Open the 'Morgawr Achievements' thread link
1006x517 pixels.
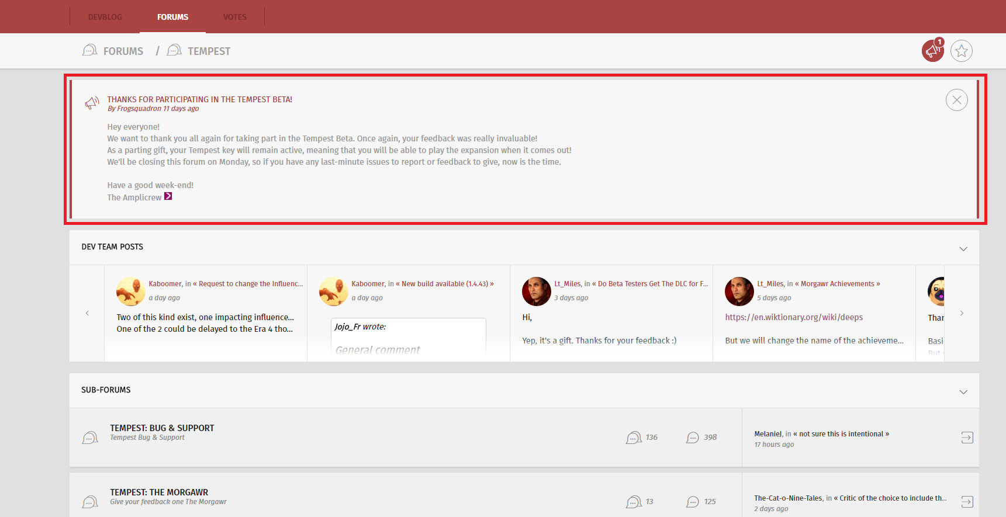(x=838, y=284)
